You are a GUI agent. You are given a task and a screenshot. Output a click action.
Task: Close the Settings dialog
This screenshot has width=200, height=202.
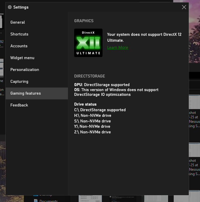184,7
